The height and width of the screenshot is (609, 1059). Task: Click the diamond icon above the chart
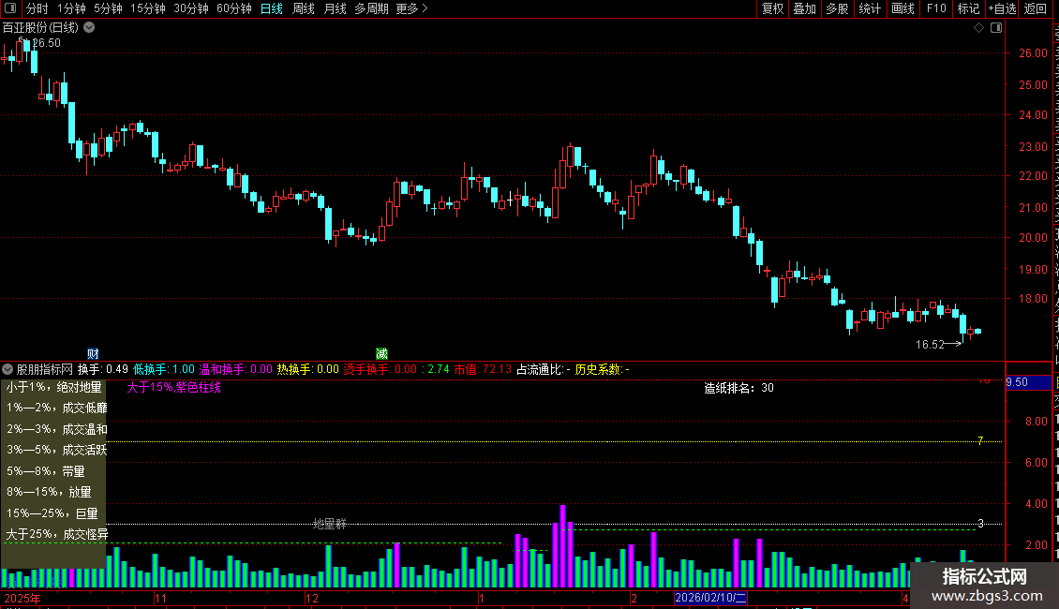tap(978, 28)
